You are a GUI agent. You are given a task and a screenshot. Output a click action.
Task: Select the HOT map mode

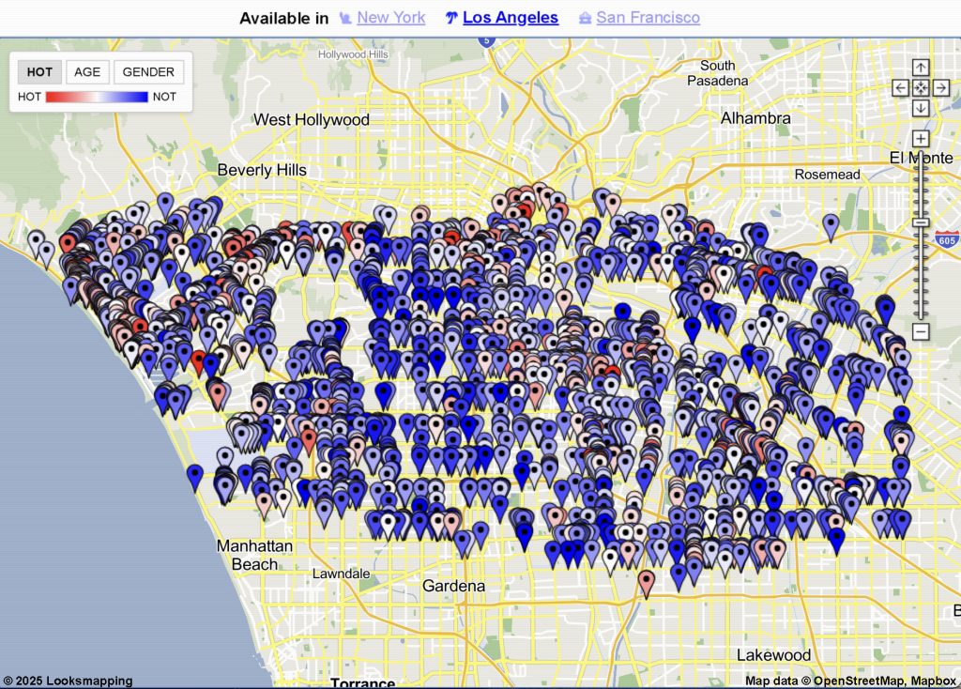point(39,71)
